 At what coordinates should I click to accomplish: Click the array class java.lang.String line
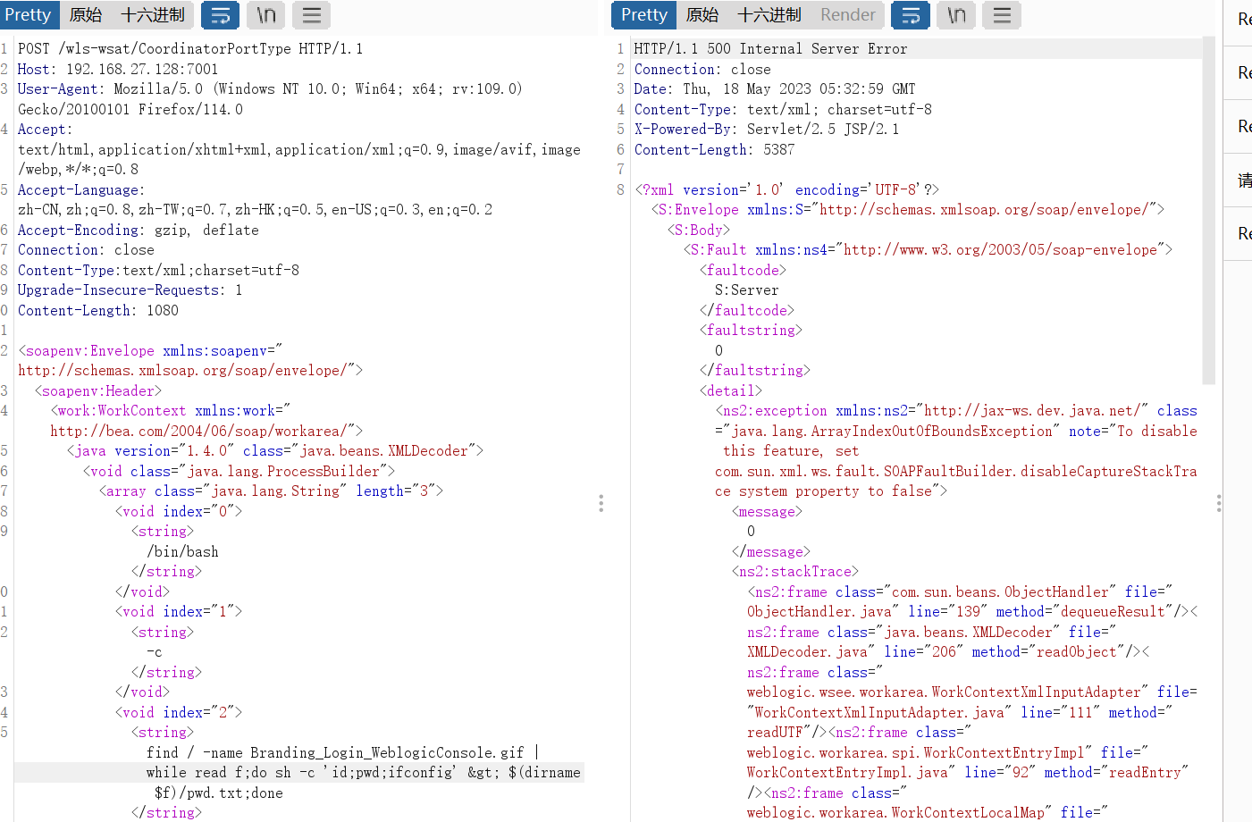(271, 491)
